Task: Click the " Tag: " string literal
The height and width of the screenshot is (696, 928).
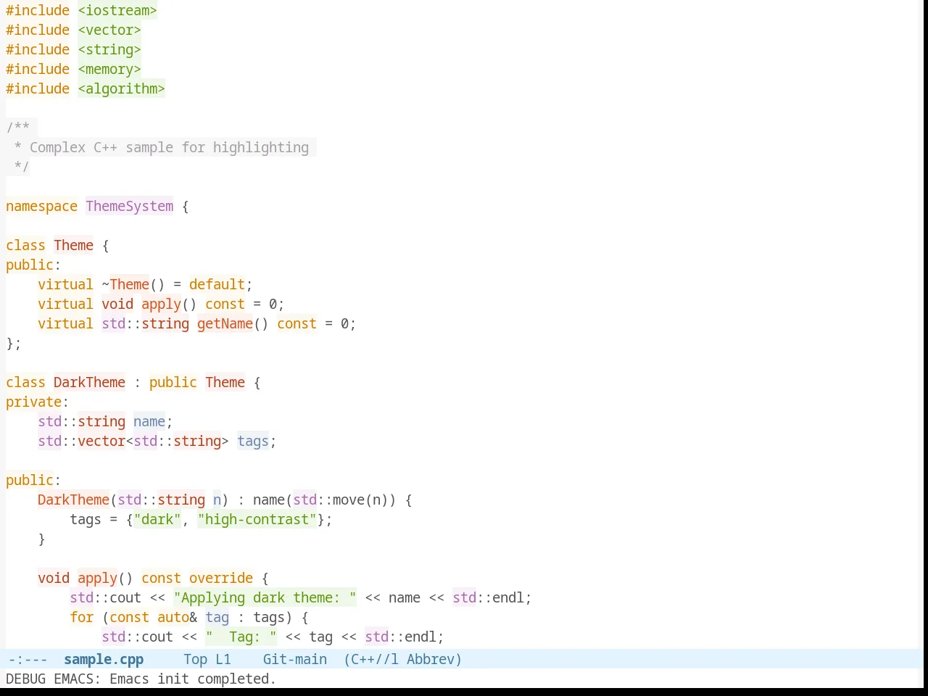Action: (x=241, y=637)
